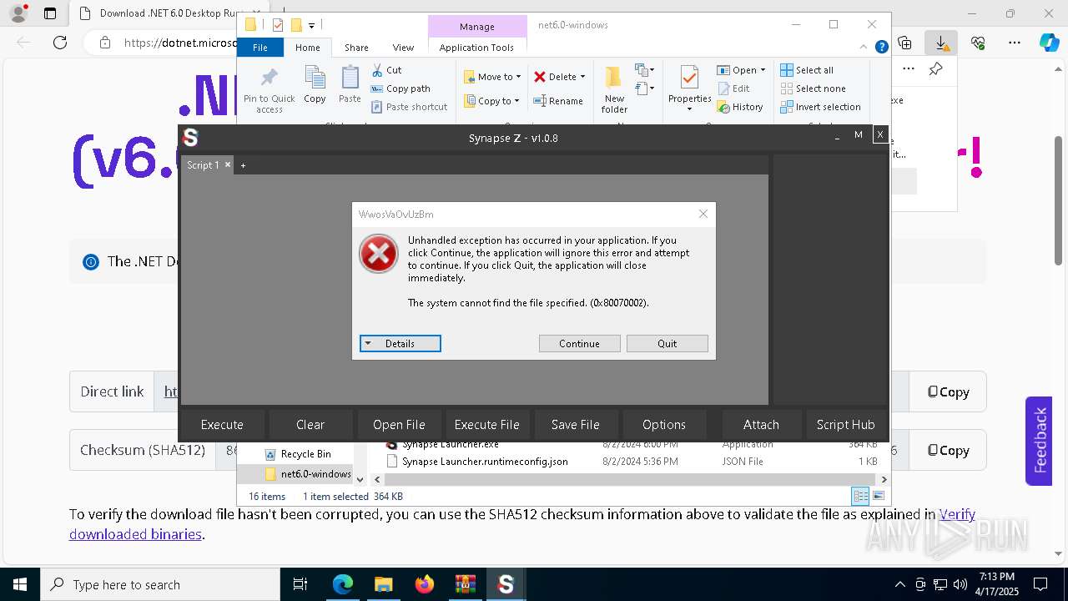Image resolution: width=1068 pixels, height=601 pixels.
Task: Click the Explorer horizontal scrollbar
Action: [x=628, y=479]
